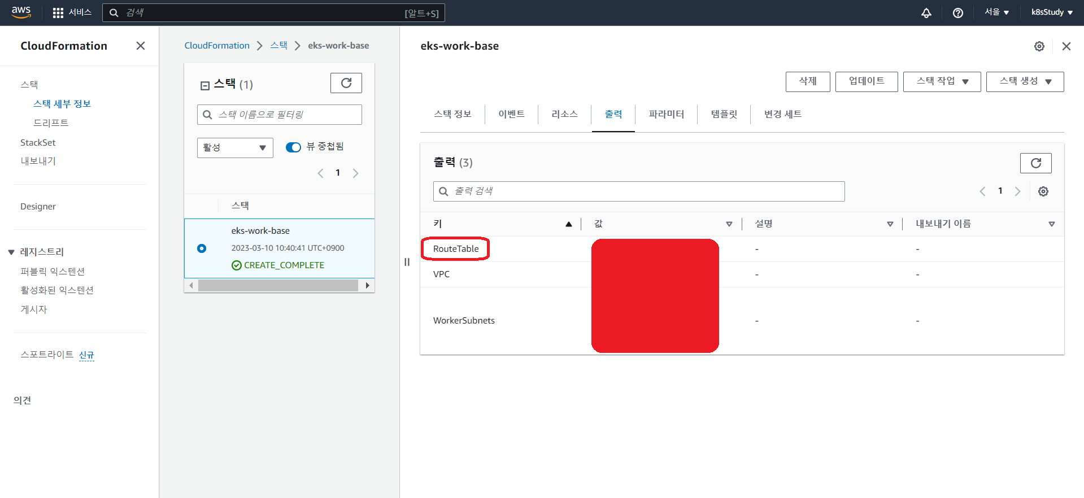Viewport: 1084px width, 498px height.
Task: Open the k8sStudy account menu
Action: click(x=1052, y=12)
